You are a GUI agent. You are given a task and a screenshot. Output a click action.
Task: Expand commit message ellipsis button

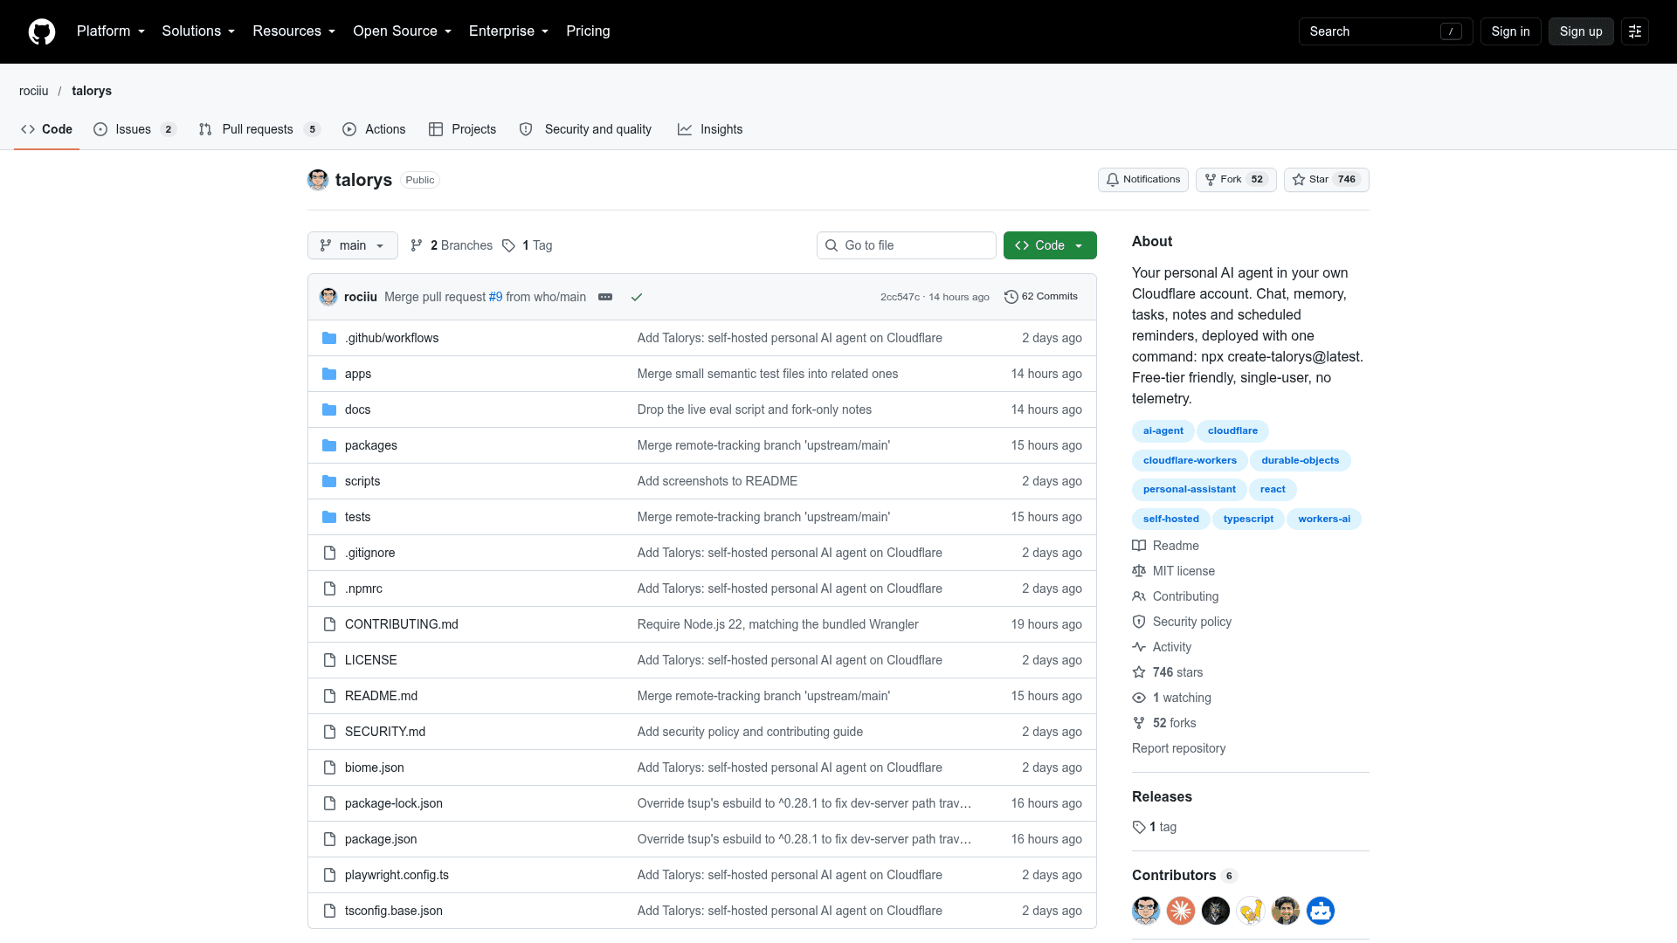605,297
